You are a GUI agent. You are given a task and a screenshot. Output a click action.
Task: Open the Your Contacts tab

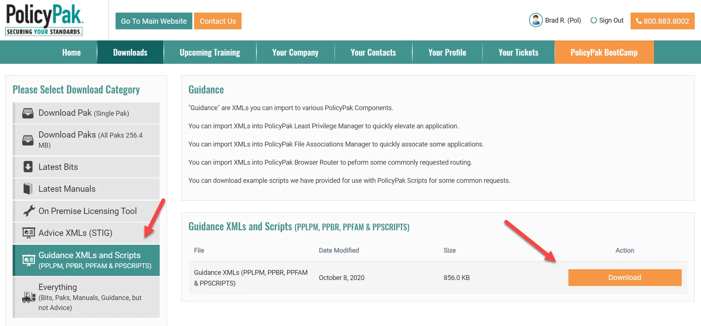[x=373, y=52]
